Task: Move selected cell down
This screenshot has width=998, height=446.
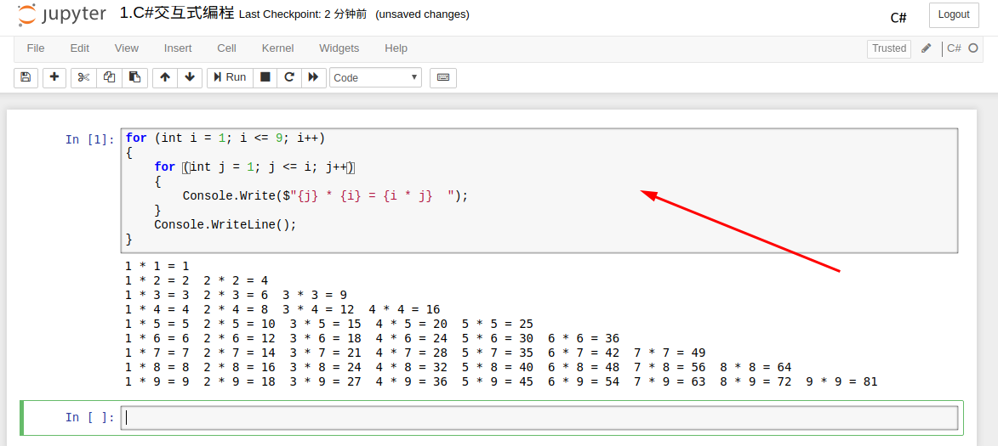Action: tap(190, 77)
